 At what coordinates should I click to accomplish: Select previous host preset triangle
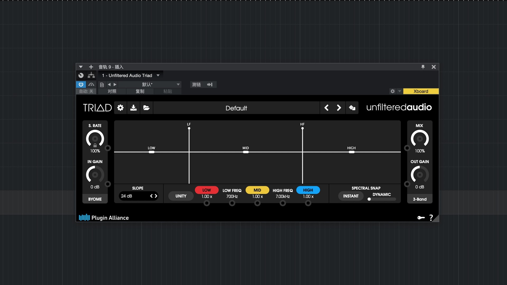point(109,85)
